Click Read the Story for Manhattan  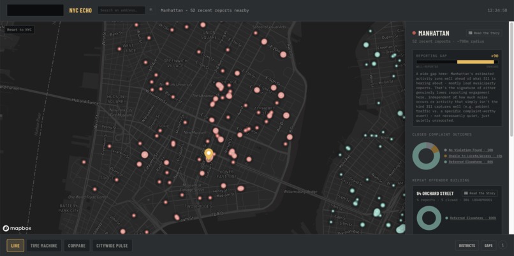pyautogui.click(x=484, y=33)
